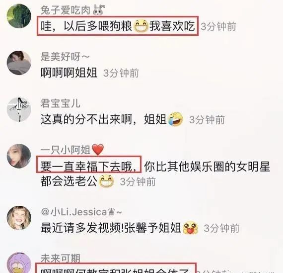The image size is (283, 273).
Task: Open avatar of user 兔子爱吃肉
Action: pos(19,16)
